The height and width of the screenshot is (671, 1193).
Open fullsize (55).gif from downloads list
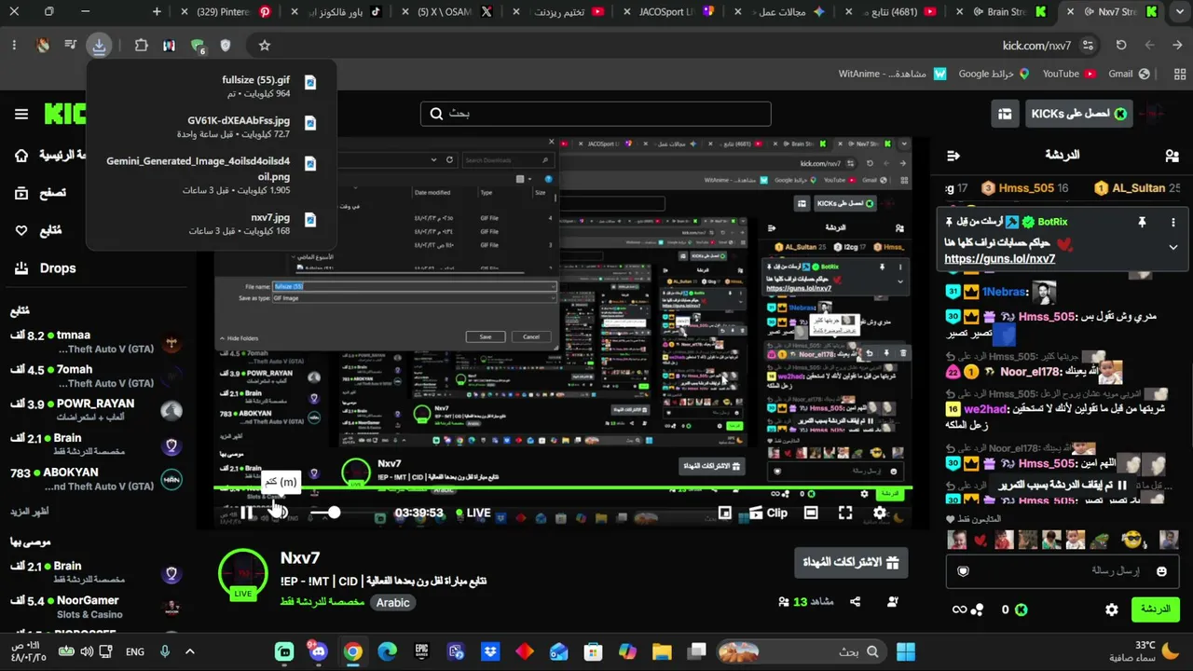(210, 87)
